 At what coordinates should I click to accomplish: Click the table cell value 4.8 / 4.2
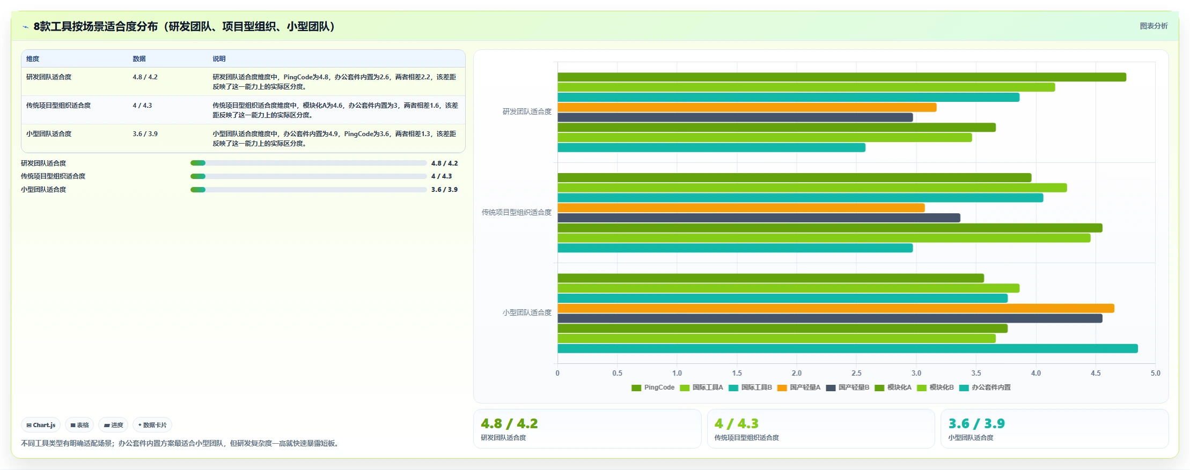click(145, 77)
